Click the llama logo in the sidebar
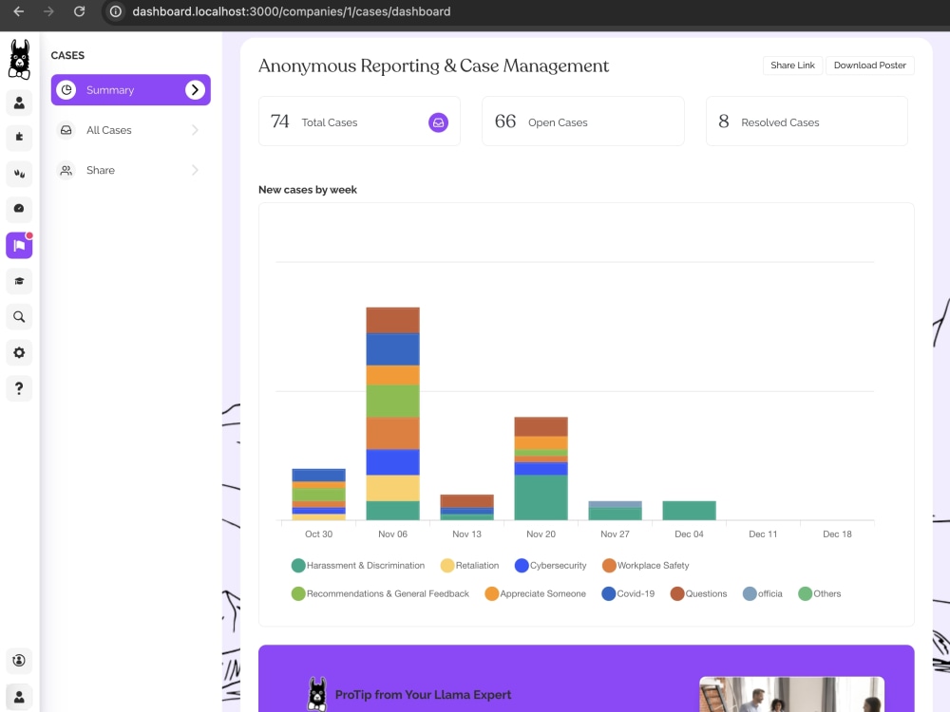Image resolution: width=950 pixels, height=712 pixels. click(19, 59)
